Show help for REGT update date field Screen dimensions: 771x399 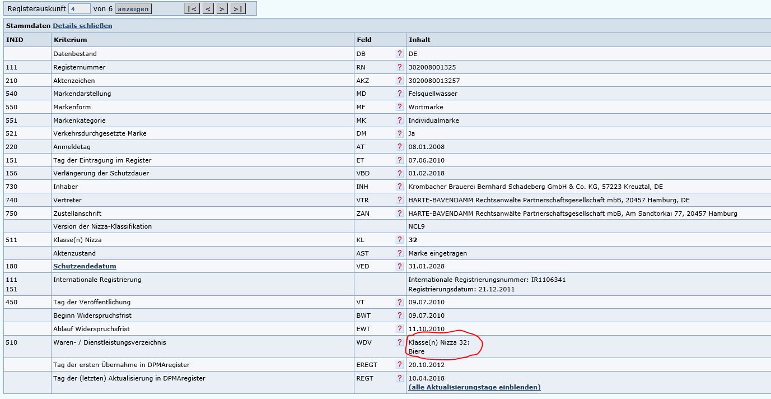(399, 378)
